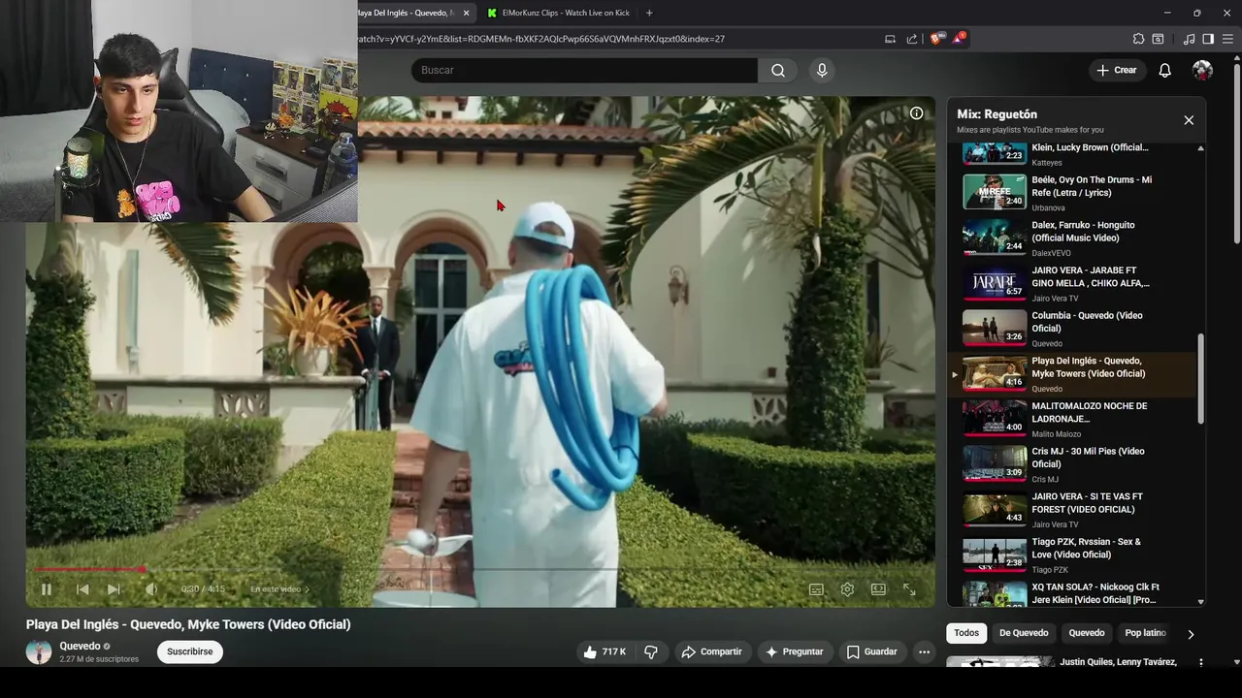
Task: Show more filter chips with arrow
Action: (1191, 634)
